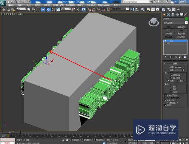Viewport: 189px width, 144px height.
Task: Open the Select by Name dialog
Action: pyautogui.click(x=34, y=9)
